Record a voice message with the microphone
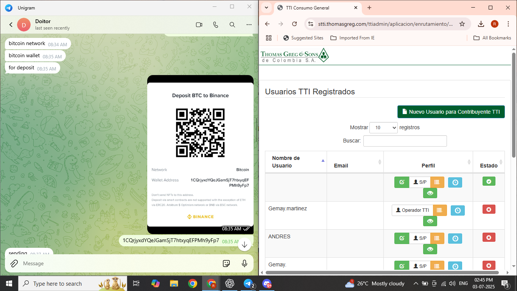 [x=244, y=263]
